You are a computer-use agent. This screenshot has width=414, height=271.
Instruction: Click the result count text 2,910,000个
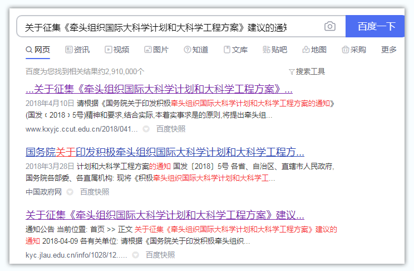click(x=125, y=71)
